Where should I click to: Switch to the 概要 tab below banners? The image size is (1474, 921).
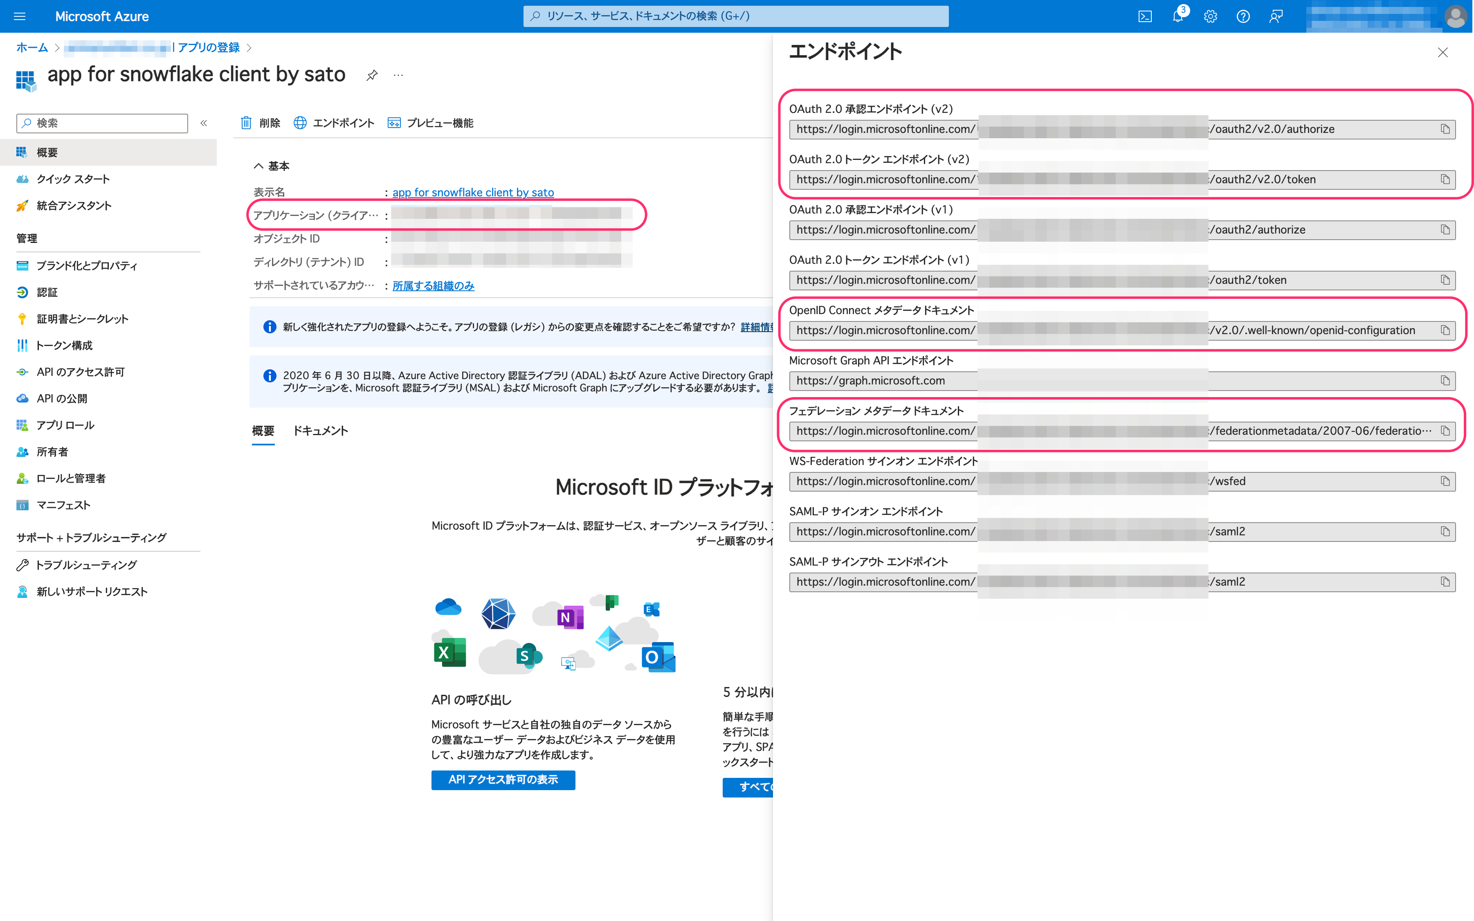263,431
